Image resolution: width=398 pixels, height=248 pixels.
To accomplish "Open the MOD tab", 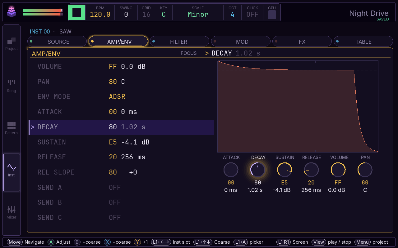I will click(241, 42).
